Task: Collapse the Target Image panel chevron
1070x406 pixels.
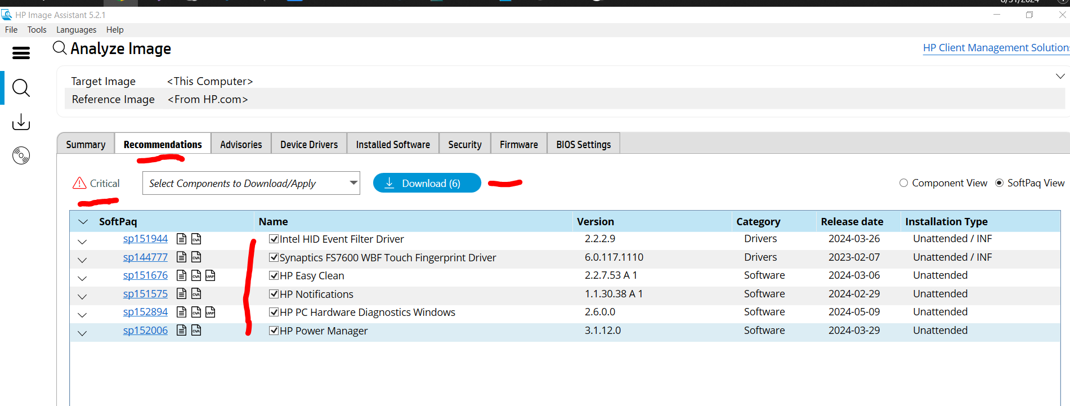Action: [x=1060, y=76]
